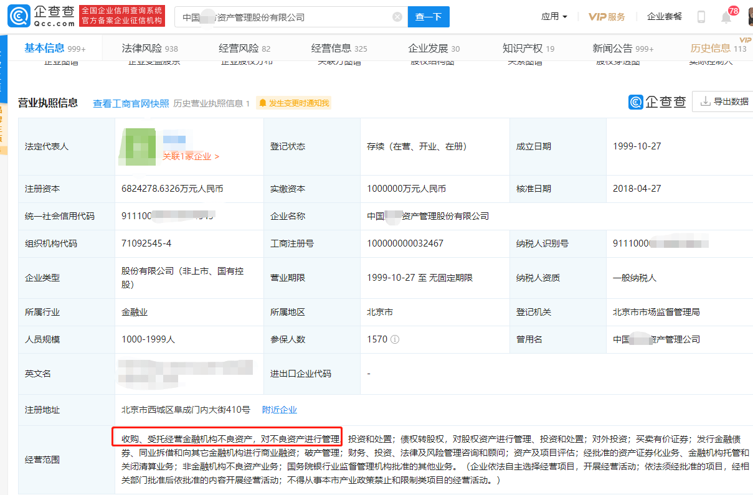Open the 知识产权 19 tab

click(x=524, y=47)
